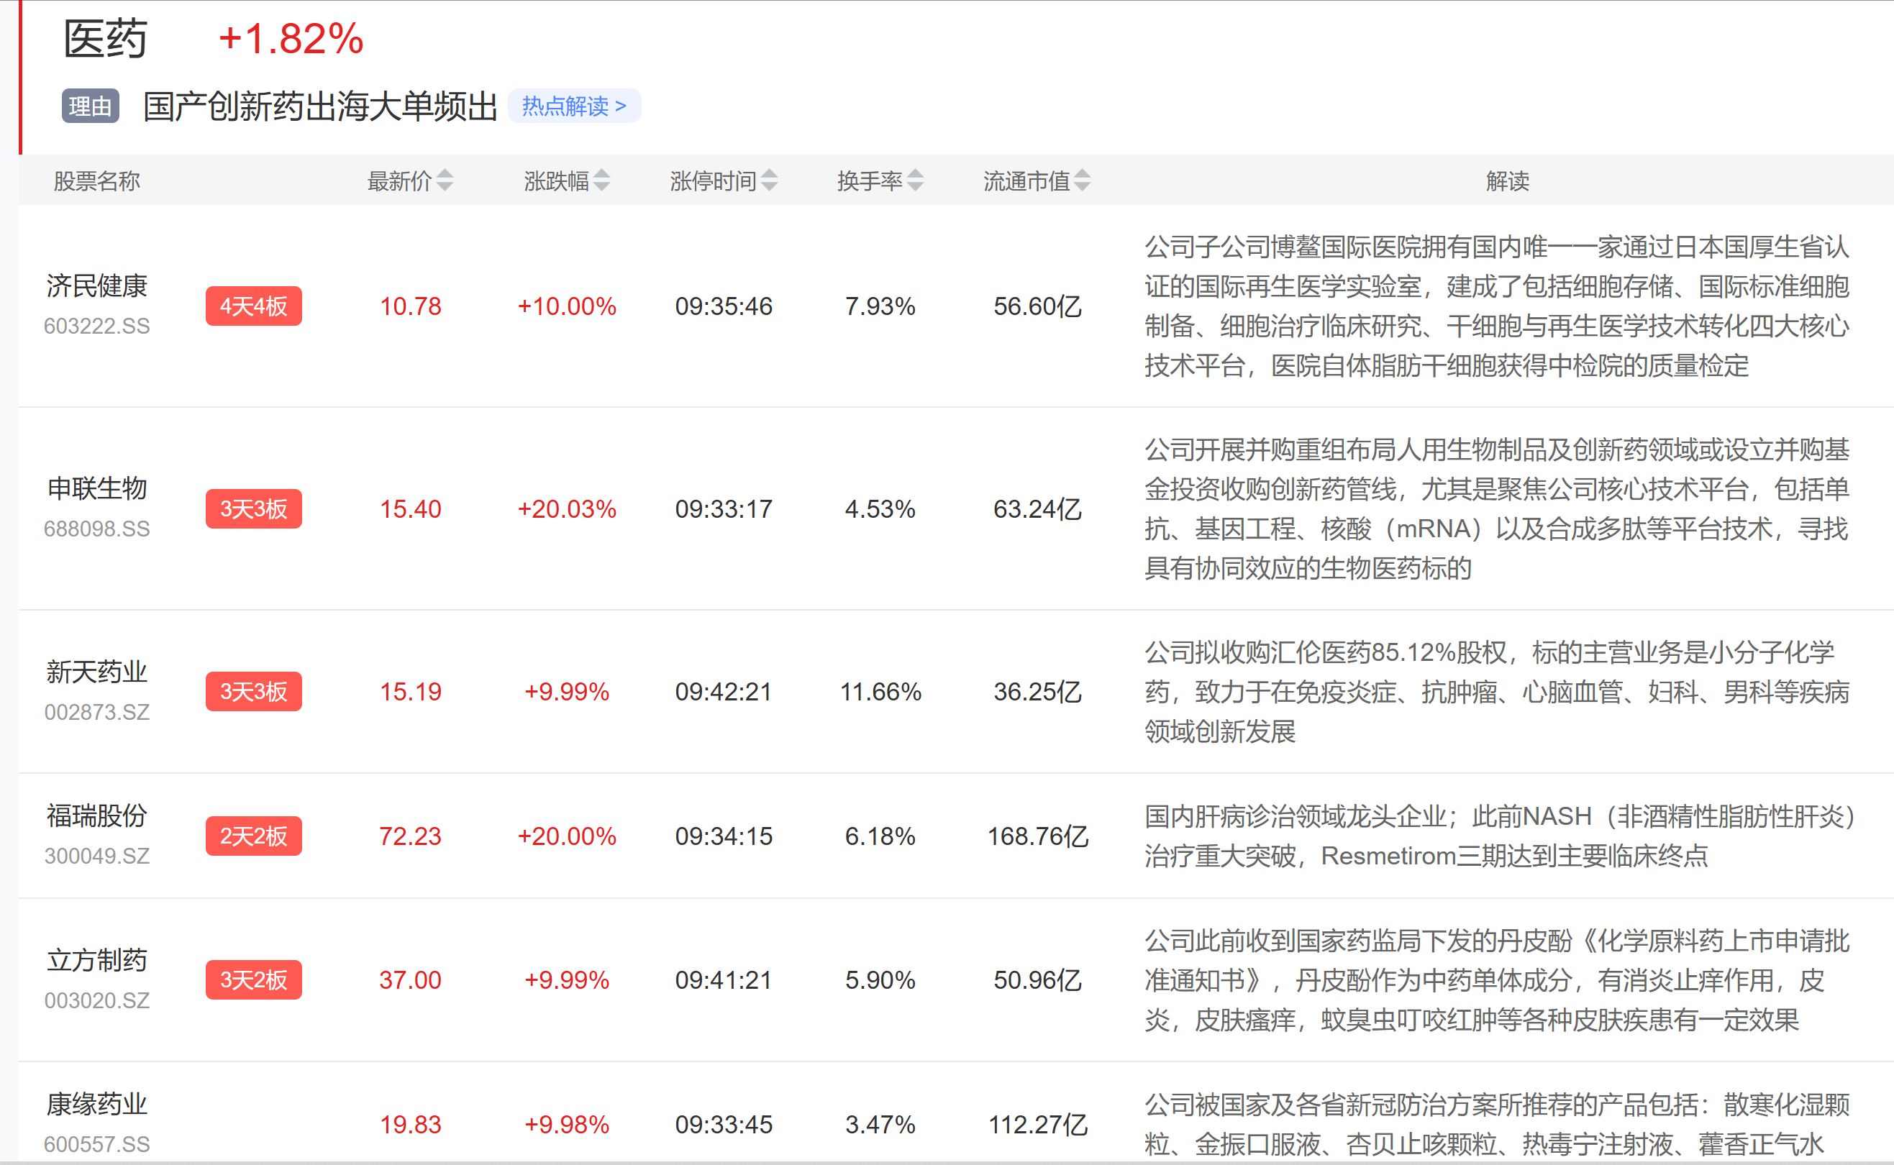
Task: Click limit-up time 09:42:21
Action: [724, 691]
